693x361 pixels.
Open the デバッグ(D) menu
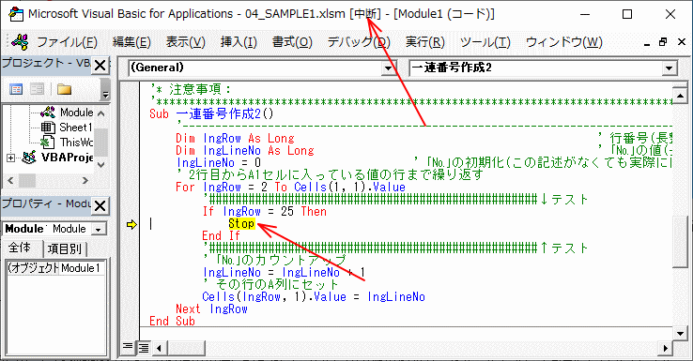tap(359, 42)
